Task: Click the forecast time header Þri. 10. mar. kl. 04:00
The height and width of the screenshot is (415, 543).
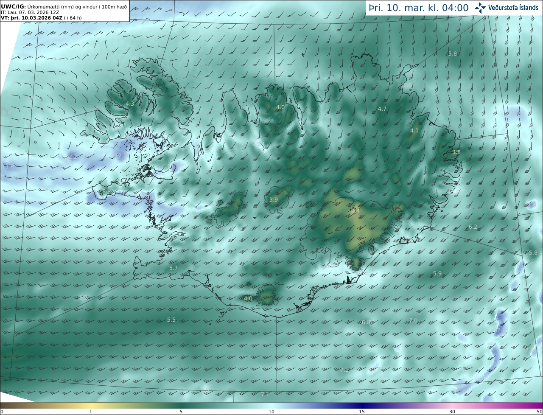Action: (418, 8)
